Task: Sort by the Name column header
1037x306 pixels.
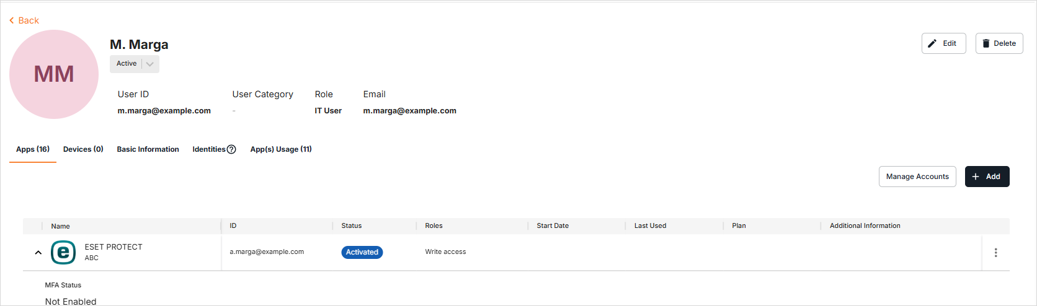Action: coord(60,226)
